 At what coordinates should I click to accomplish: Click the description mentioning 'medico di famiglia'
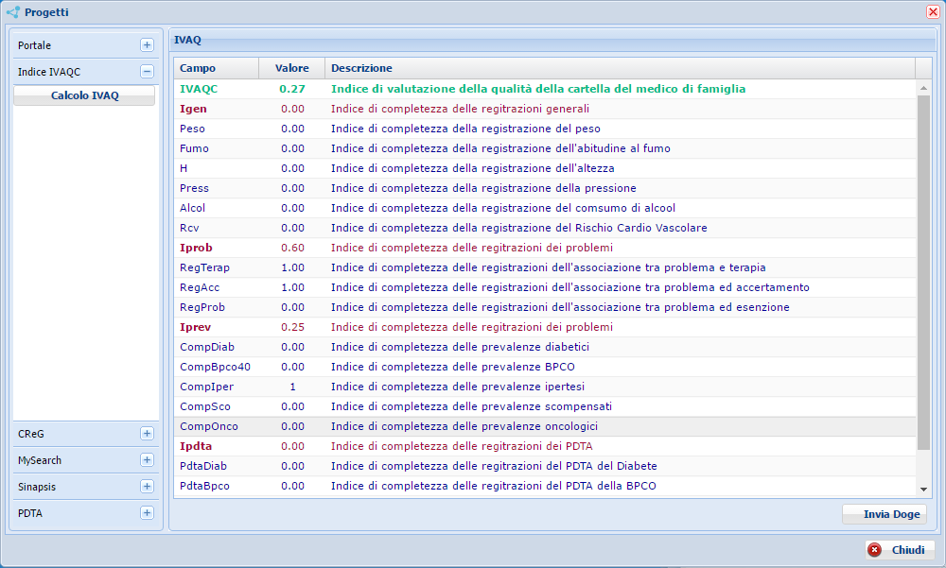[538, 89]
